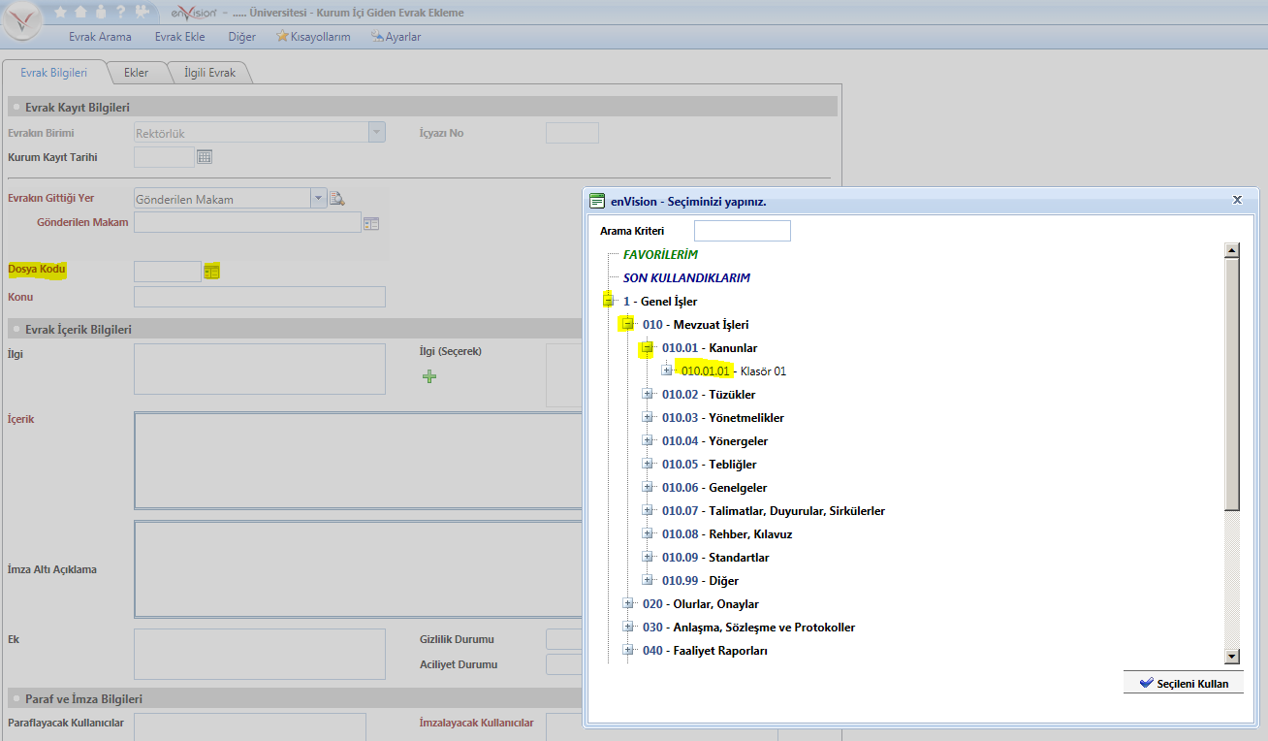This screenshot has width=1268, height=741.
Task: Click the Dosya Kodu input field
Action: pyautogui.click(x=167, y=272)
